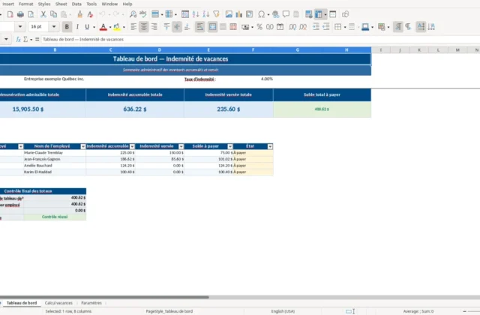Open the Draw functions shapes icon
The height and width of the screenshot is (315, 480).
coord(345,14)
